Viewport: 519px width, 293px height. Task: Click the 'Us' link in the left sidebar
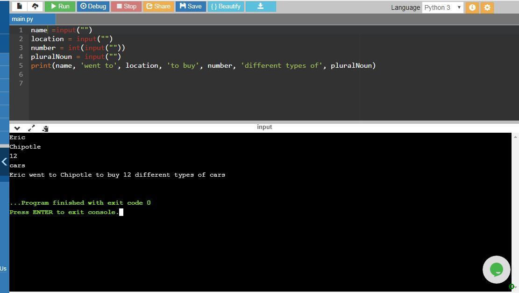3,269
